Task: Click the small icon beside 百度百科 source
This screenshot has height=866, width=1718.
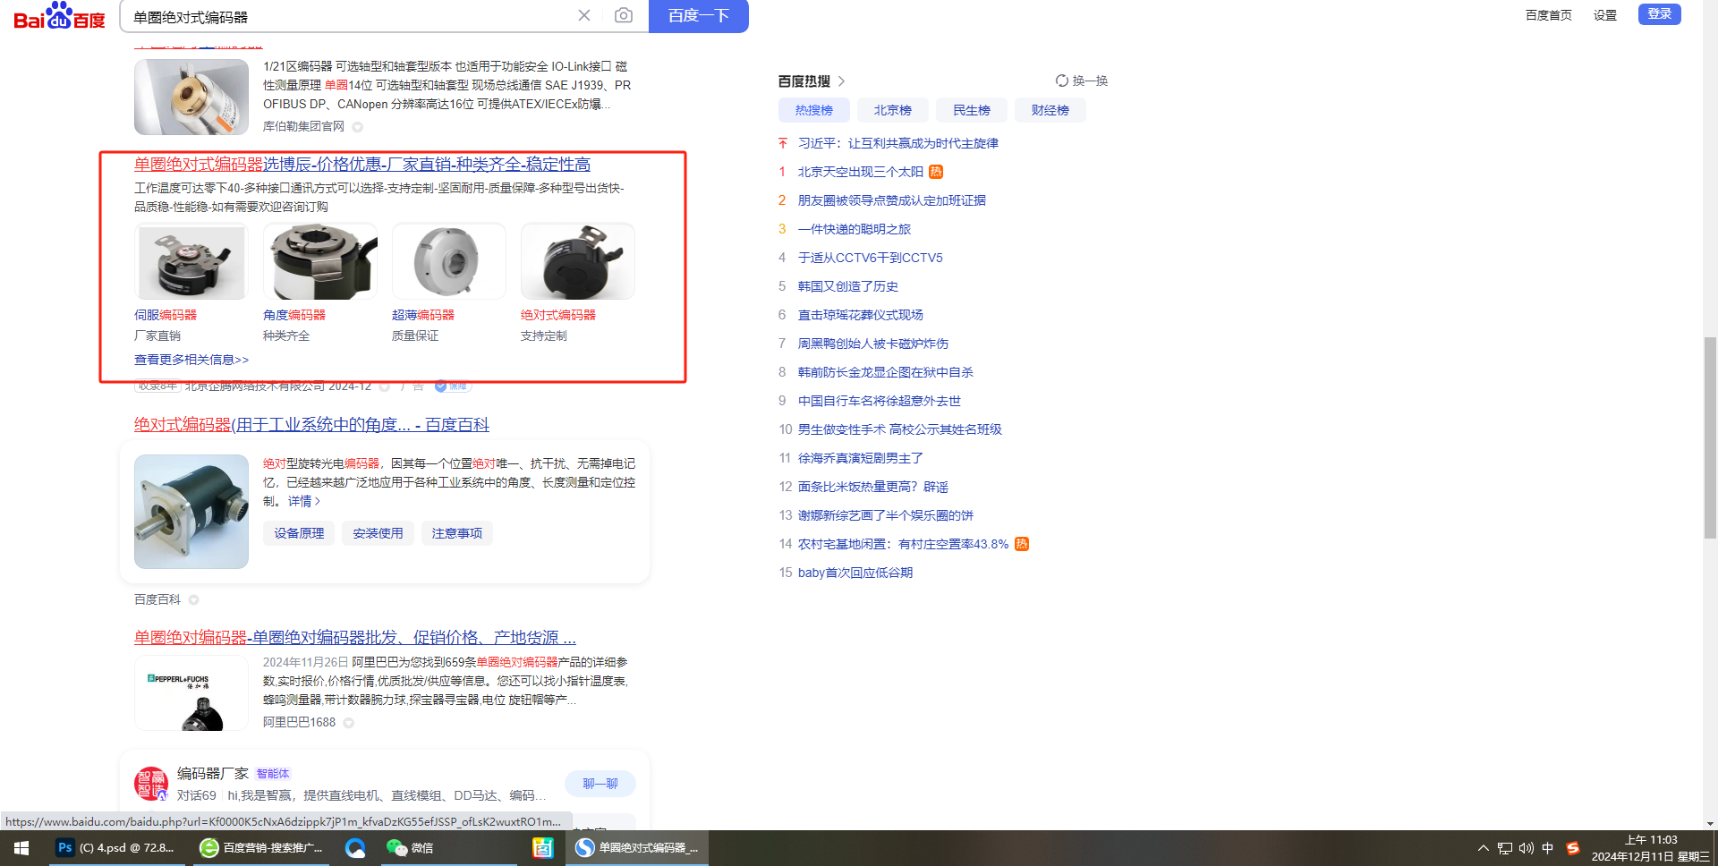Action: pyautogui.click(x=193, y=599)
